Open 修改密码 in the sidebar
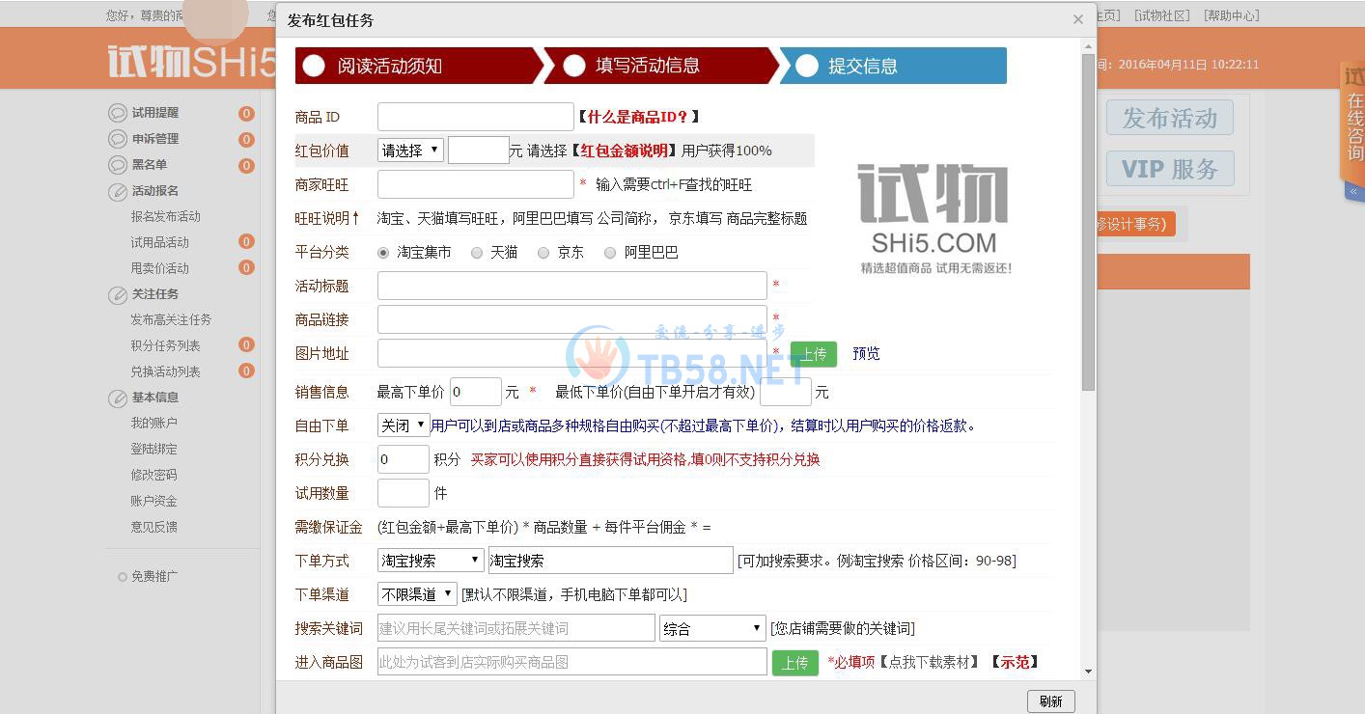Image resolution: width=1365 pixels, height=714 pixels. click(x=154, y=476)
